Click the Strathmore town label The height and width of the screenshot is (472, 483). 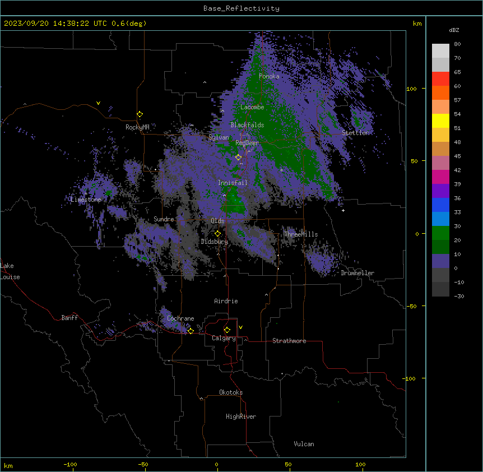(289, 341)
